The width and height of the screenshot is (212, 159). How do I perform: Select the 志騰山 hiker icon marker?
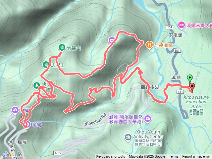pyautogui.click(x=46, y=65)
